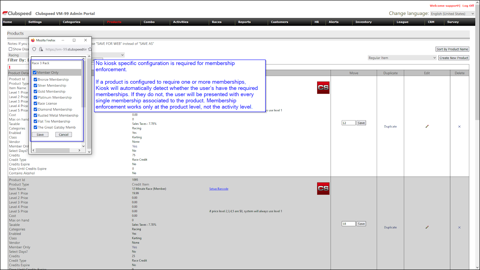480x270 pixels.
Task: Click the popup vertical scrollbar down arrow
Action: pyautogui.click(x=89, y=152)
